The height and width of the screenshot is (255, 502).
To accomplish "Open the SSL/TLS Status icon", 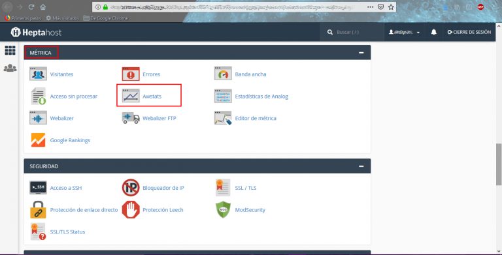I will (38, 232).
